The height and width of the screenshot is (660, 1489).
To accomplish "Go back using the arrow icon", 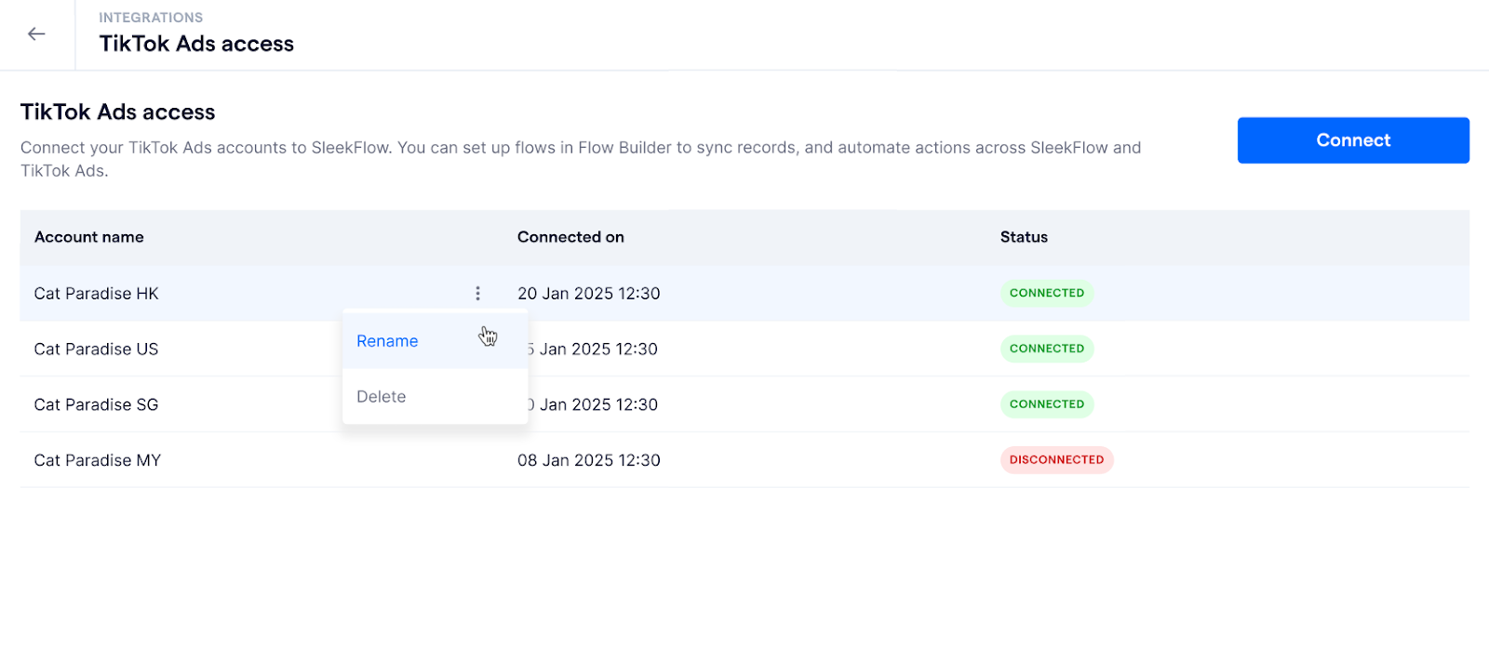I will (36, 34).
